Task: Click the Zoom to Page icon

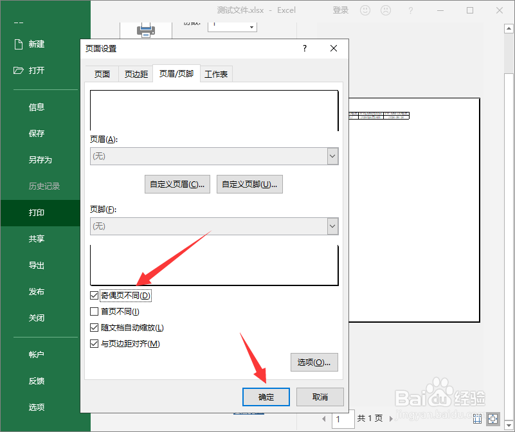Action: 493,419
